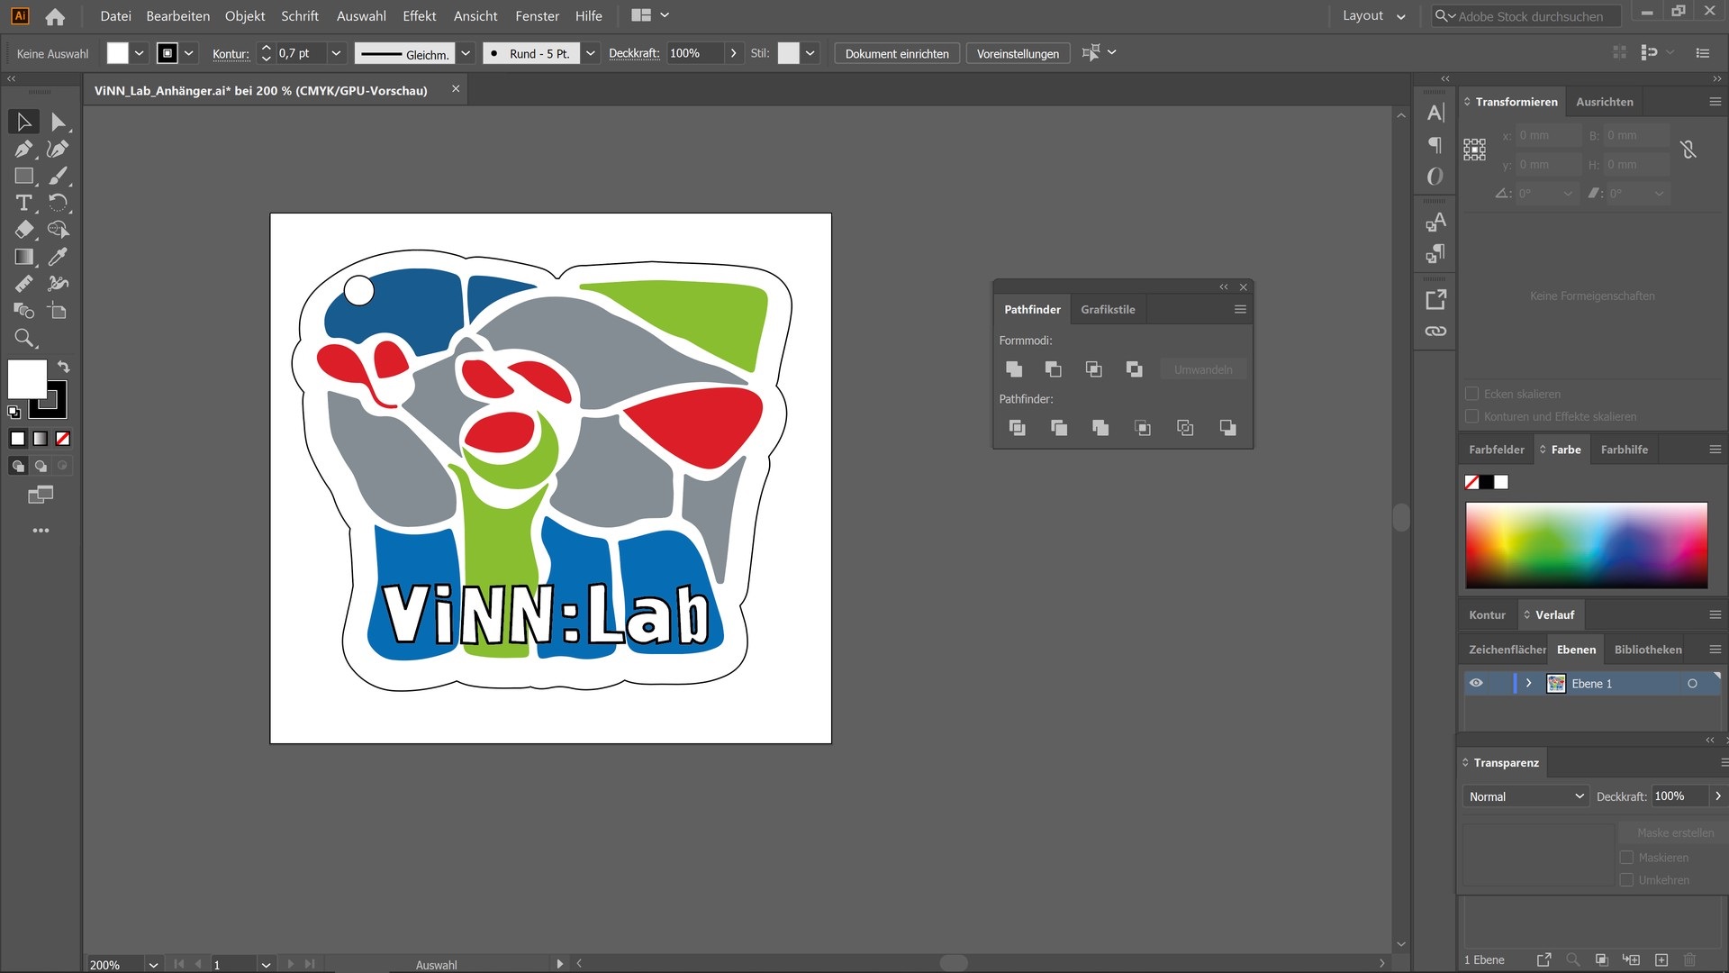Open the stroke weight dropdown
Screen dimensions: 1729x973
336,53
